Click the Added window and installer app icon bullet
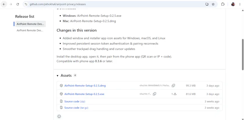Screen dimensions: 244x120 (114, 38)
